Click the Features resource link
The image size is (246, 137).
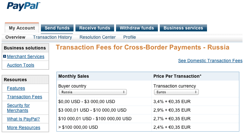pos(16,88)
